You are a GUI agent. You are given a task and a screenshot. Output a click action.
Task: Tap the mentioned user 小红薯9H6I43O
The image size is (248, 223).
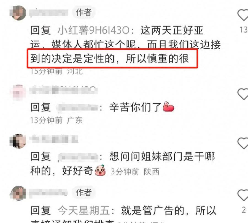93,30
